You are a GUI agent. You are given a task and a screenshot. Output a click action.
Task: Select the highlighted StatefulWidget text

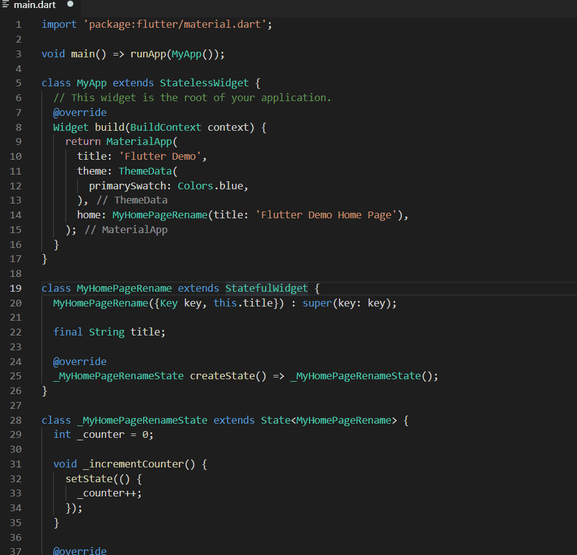coord(266,288)
